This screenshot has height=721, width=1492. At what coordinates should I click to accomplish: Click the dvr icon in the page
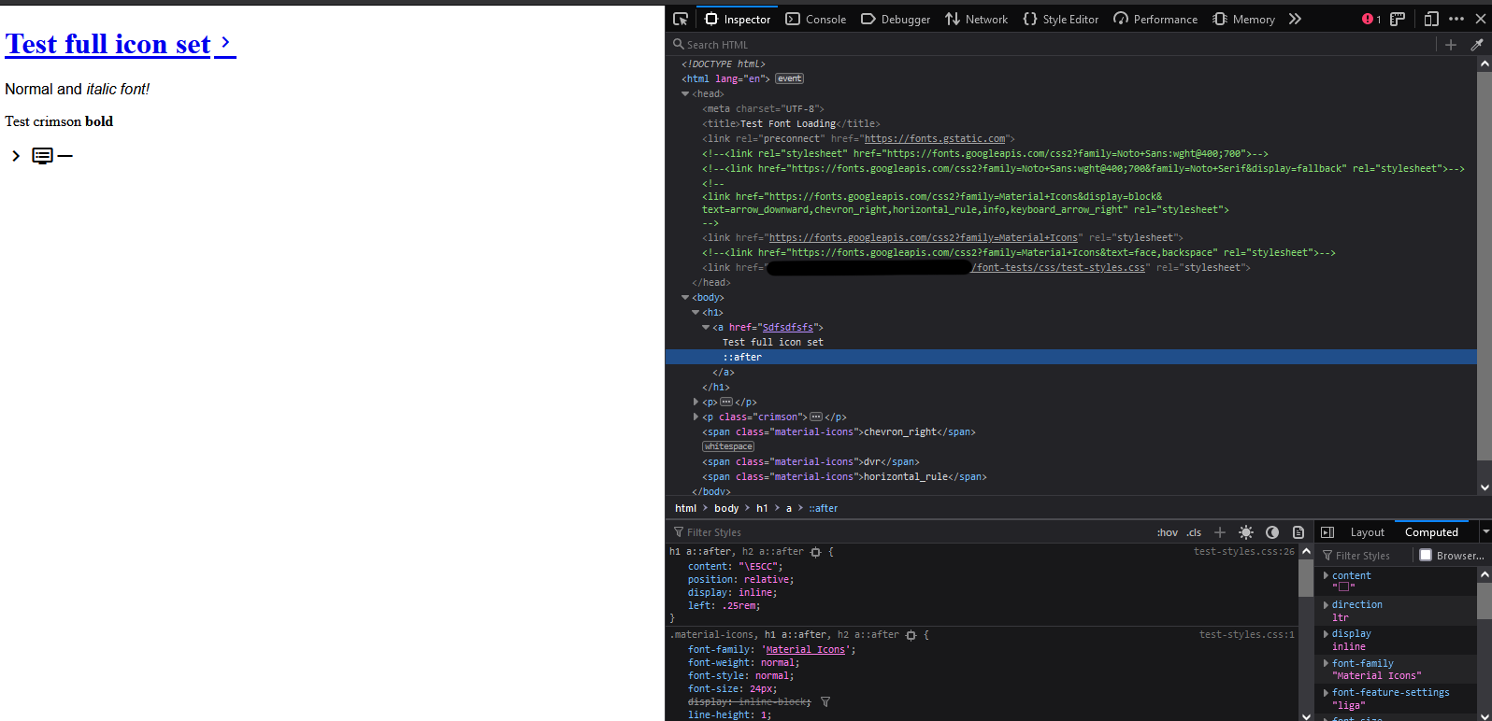click(42, 156)
